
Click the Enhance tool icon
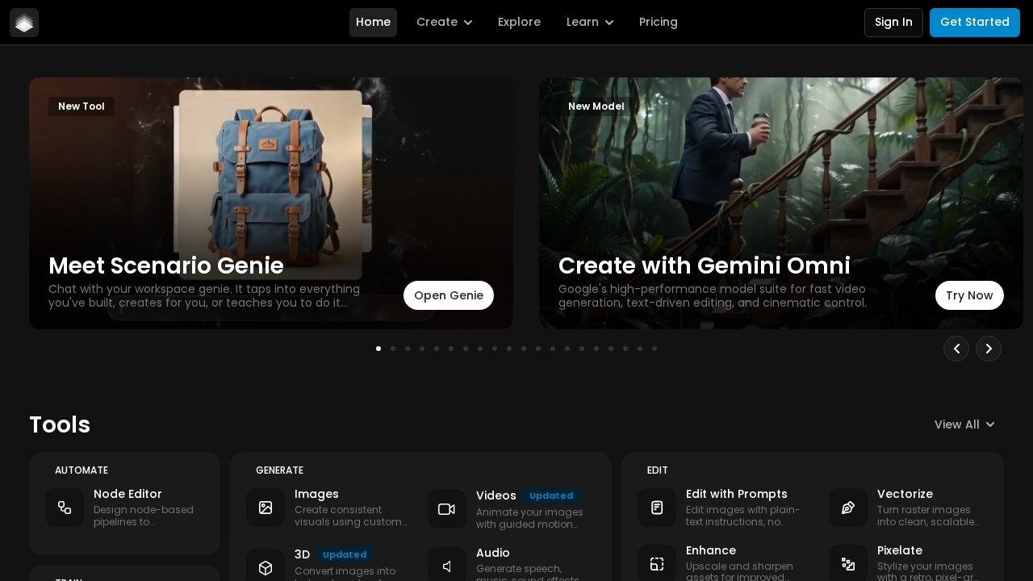click(x=657, y=564)
